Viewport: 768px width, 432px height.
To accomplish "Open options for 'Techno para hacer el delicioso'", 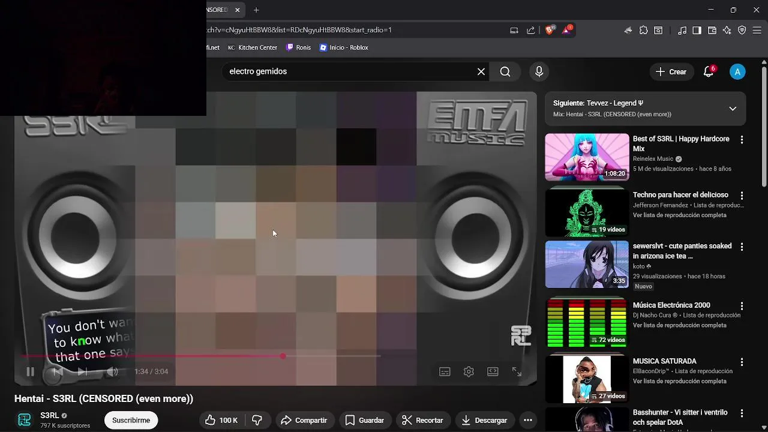I will [742, 196].
